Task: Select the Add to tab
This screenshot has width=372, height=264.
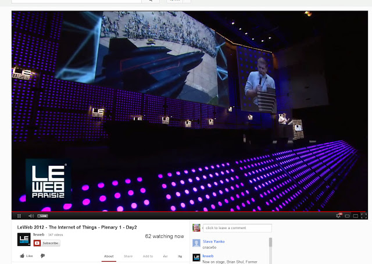Action: 148,256
